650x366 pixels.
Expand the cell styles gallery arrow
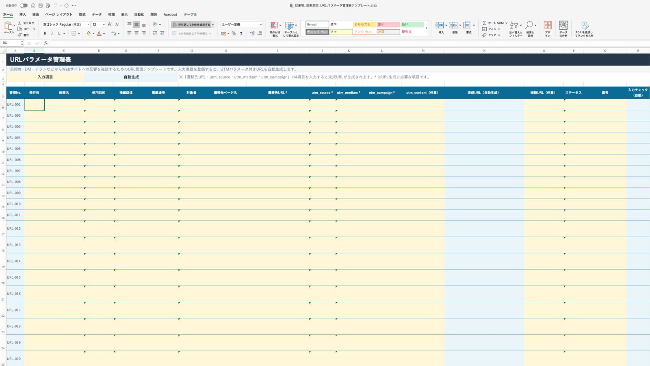[x=427, y=28]
